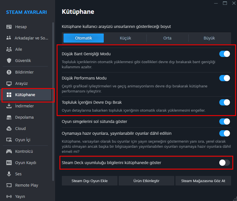Click Steam Dışı Oyun Ekle button
The height and width of the screenshot is (201, 237).
(90, 181)
